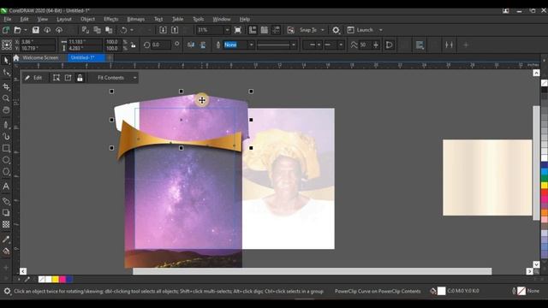This screenshot has width=548, height=308.
Task: Click the Launch button
Action: 360,30
